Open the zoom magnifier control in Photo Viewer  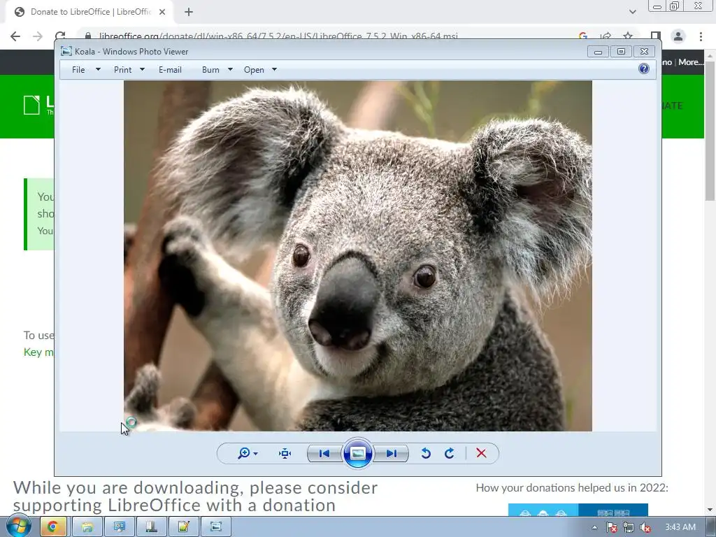pos(248,453)
